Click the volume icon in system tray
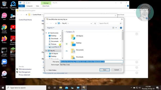Image resolution: width=161 pixels, height=90 pixels. [140, 88]
